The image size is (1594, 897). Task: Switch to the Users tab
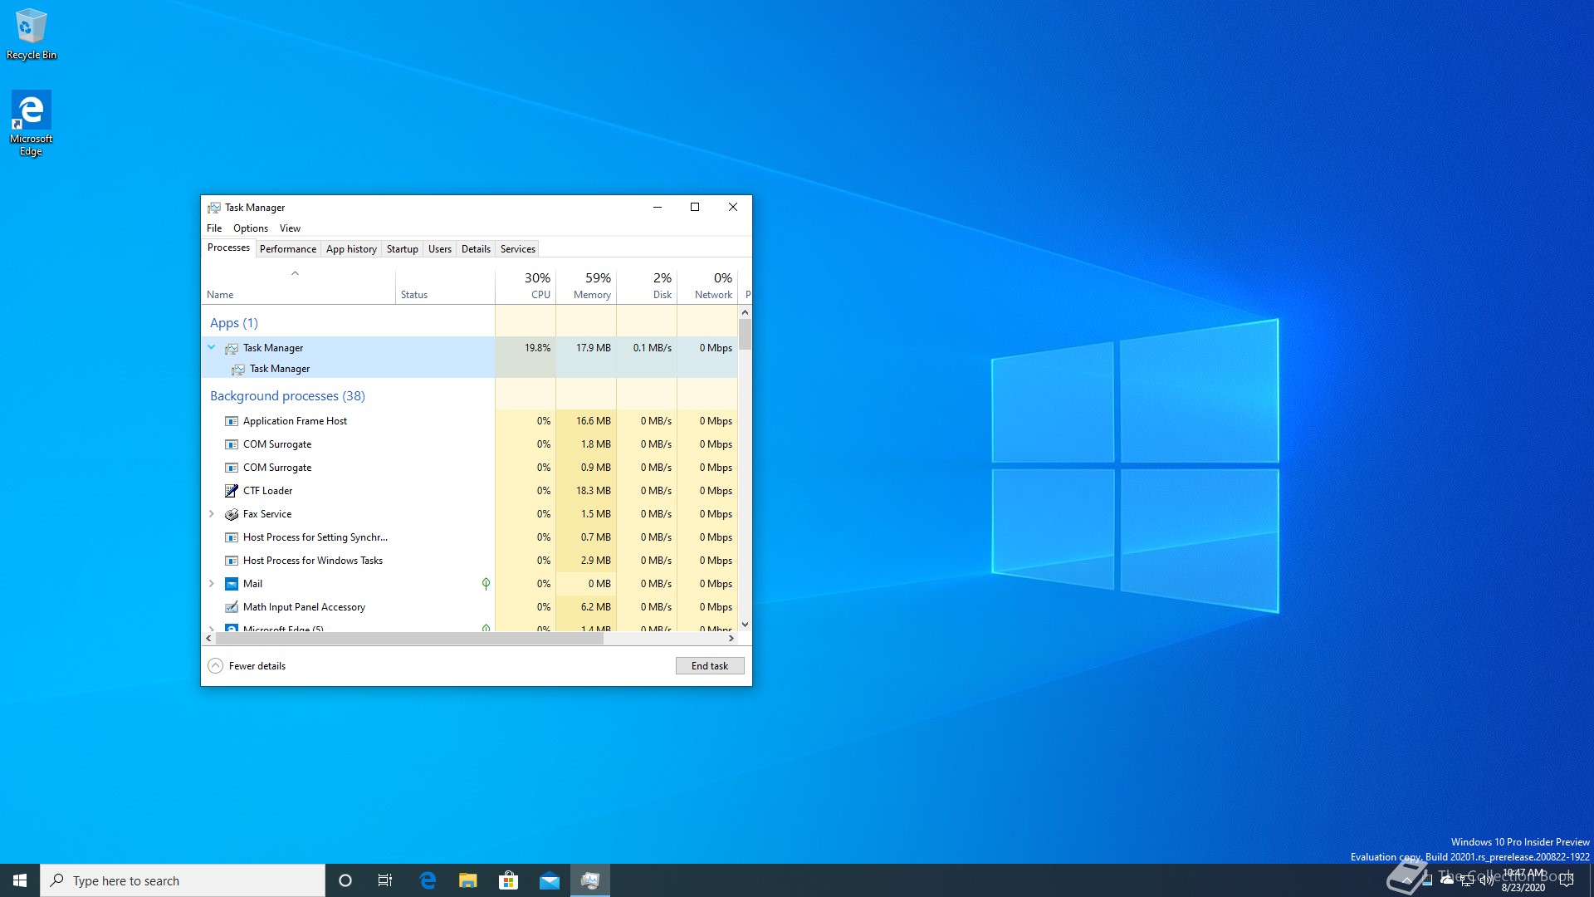440,249
